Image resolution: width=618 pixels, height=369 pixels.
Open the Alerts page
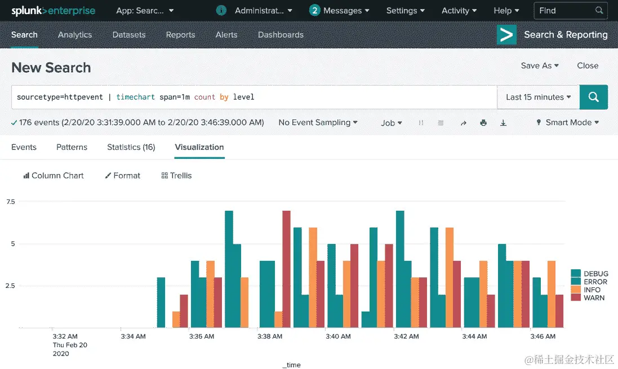(x=226, y=35)
